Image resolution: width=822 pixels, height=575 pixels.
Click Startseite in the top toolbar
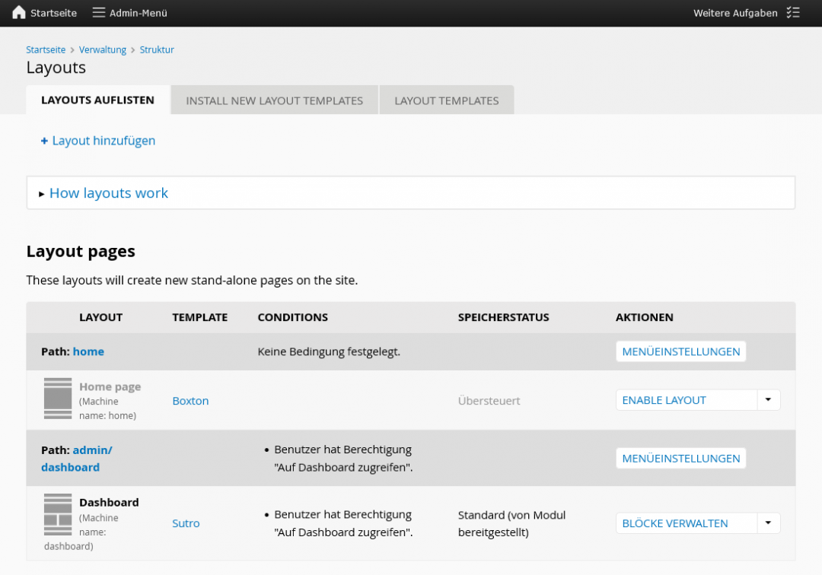pos(53,13)
